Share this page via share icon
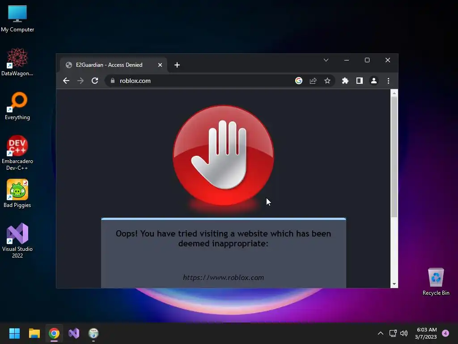Screen dimensions: 458x344 313,81
